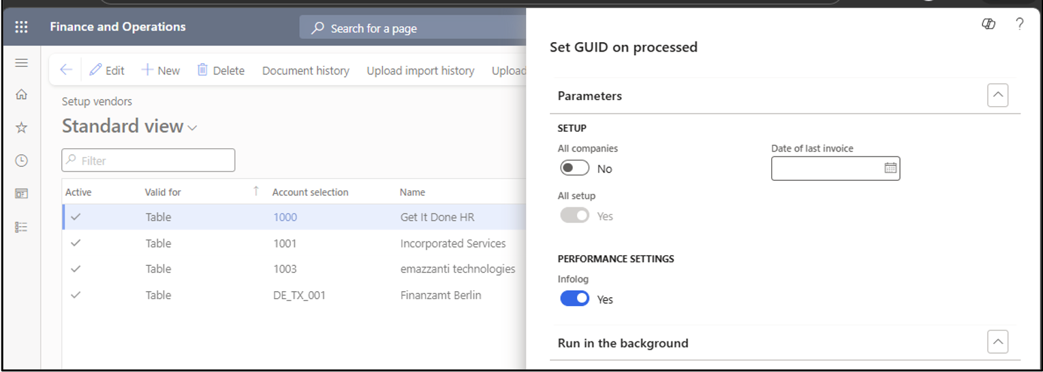The height and width of the screenshot is (372, 1043).
Task: Turn off the Infolog toggle
Action: pyautogui.click(x=574, y=299)
